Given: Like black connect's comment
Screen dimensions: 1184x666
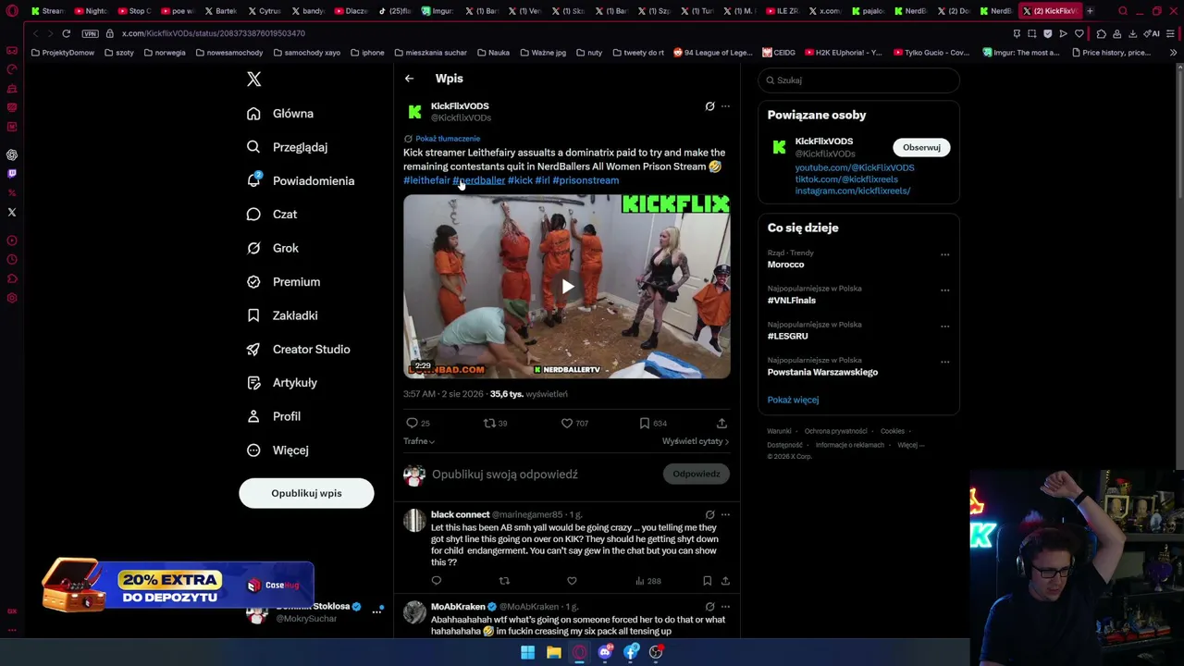Looking at the screenshot, I should (x=572, y=581).
